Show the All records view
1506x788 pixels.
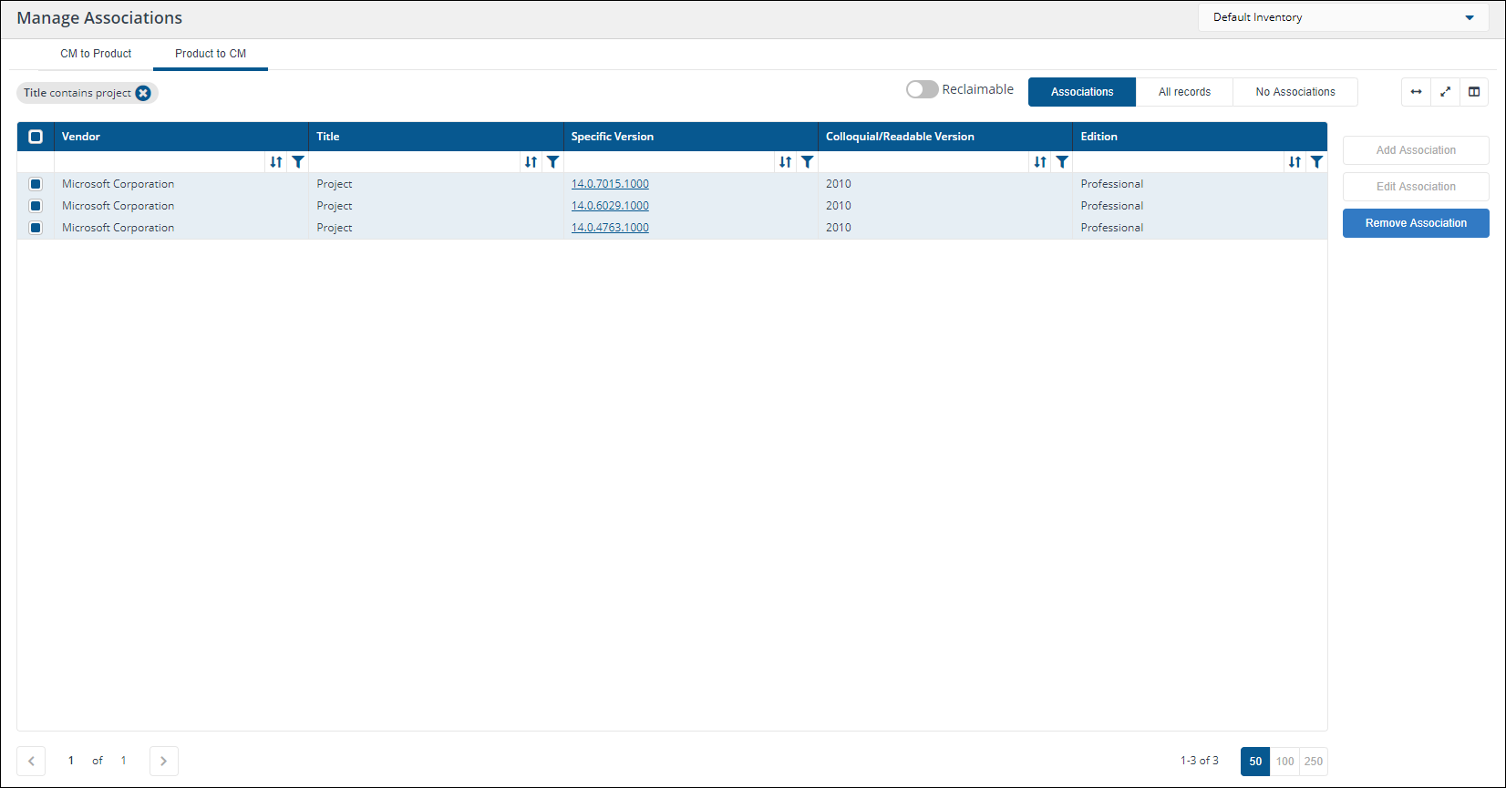pos(1184,92)
